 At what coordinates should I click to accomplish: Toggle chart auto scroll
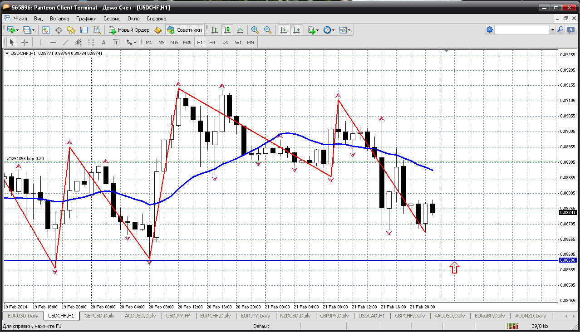click(284, 30)
